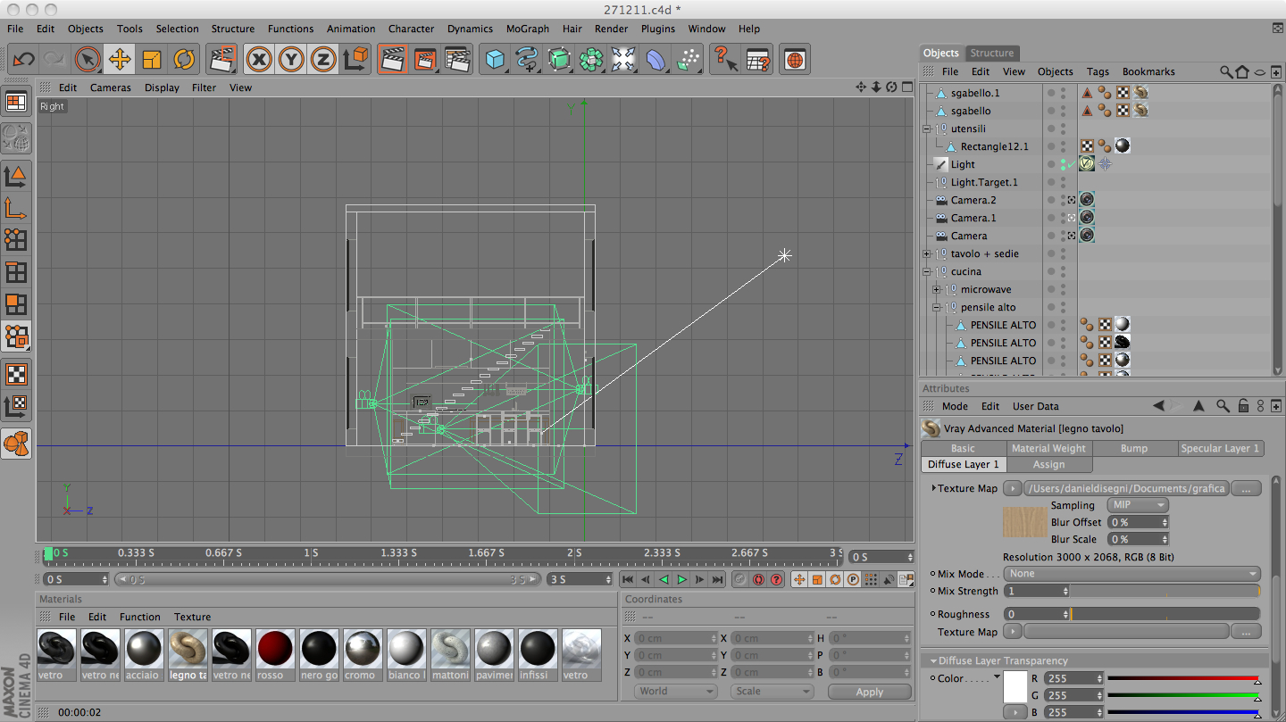Screen dimensions: 1286x722
Task: Add a Cube primitive object
Action: (x=494, y=60)
